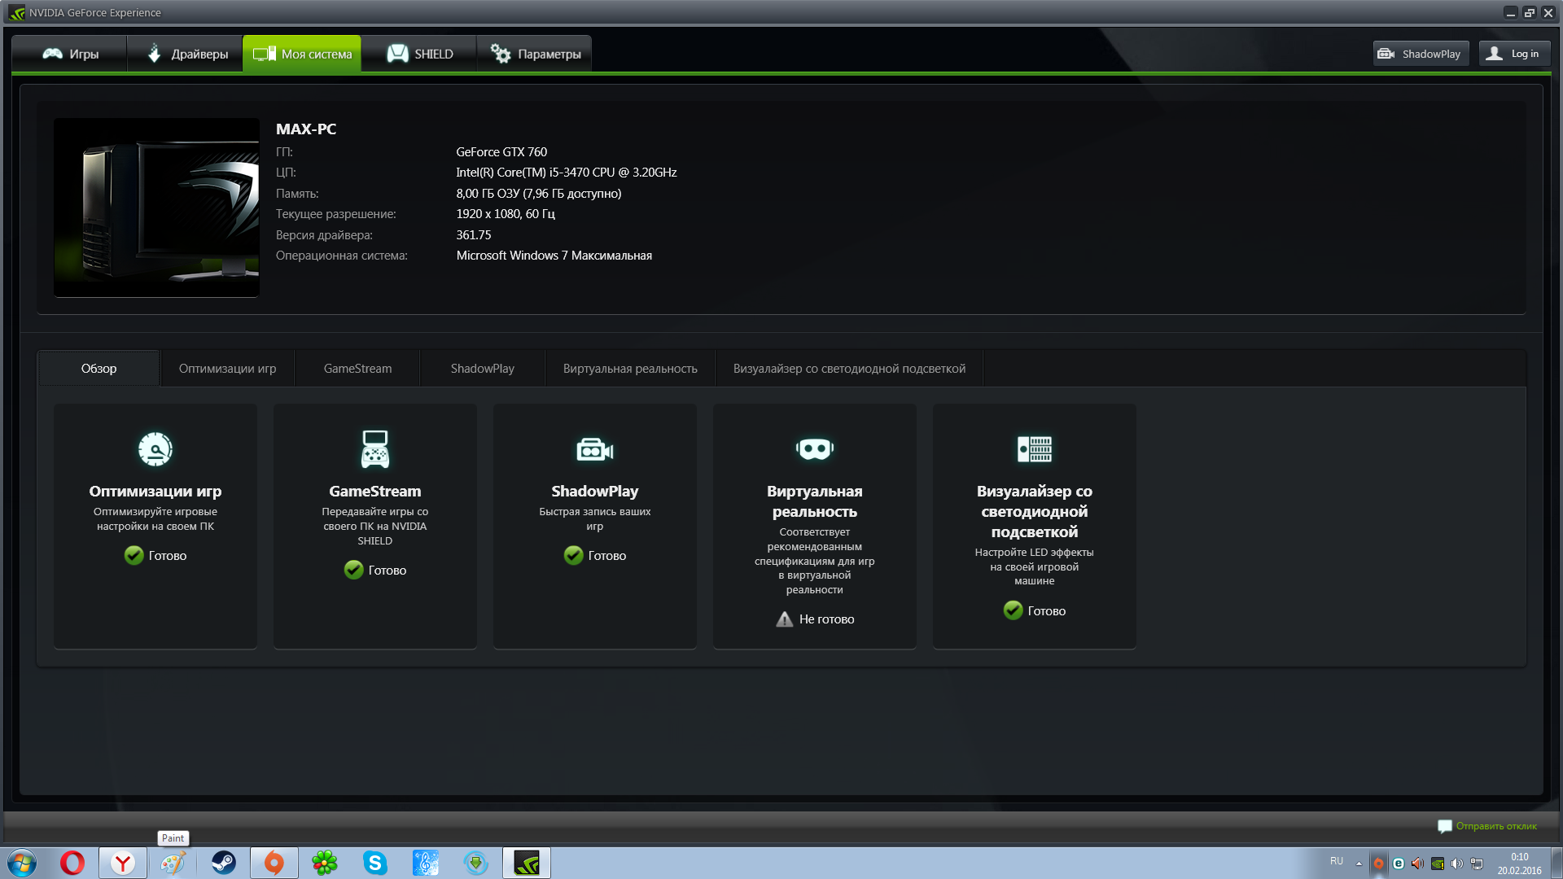
Task: Show hidden tray icons arrow
Action: 1359,864
